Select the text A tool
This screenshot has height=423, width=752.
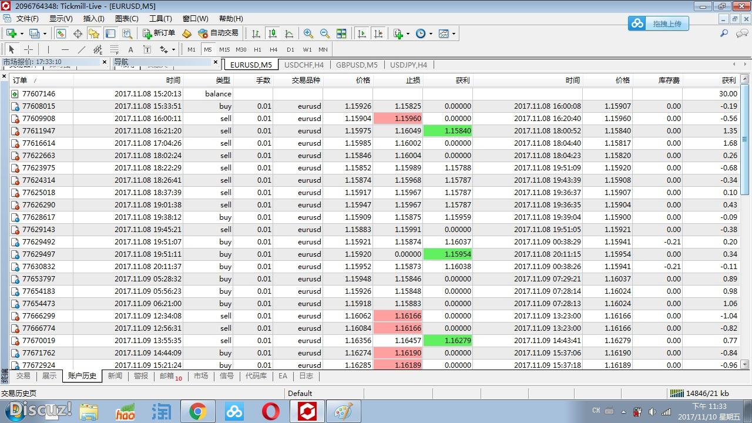[130, 49]
